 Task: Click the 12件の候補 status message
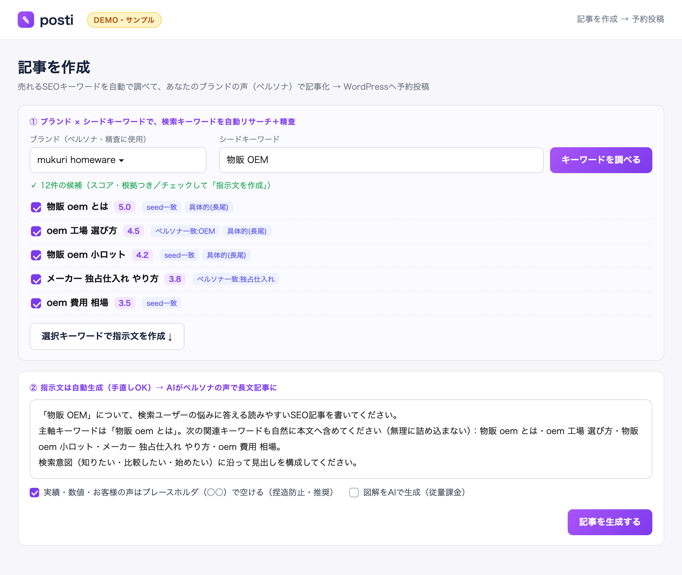[151, 185]
